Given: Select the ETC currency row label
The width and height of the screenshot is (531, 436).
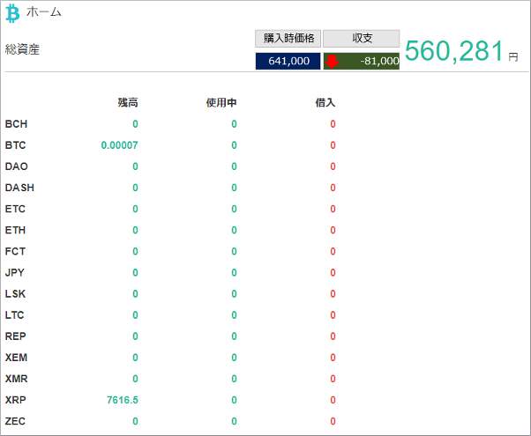Looking at the screenshot, I should (x=15, y=209).
